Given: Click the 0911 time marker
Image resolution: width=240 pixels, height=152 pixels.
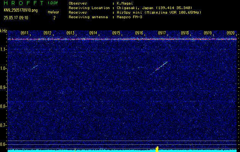Looking at the screenshot, I should click(24, 33).
